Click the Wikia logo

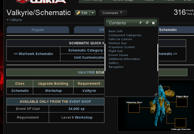point(41,2)
